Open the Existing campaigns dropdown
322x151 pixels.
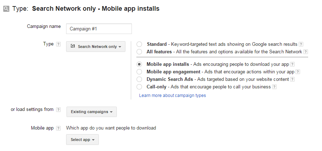pyautogui.click(x=92, y=112)
